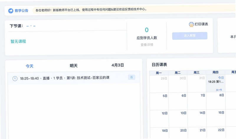Click the 周二 column header
Viewport: 236px width, 139px height.
tap(178, 73)
